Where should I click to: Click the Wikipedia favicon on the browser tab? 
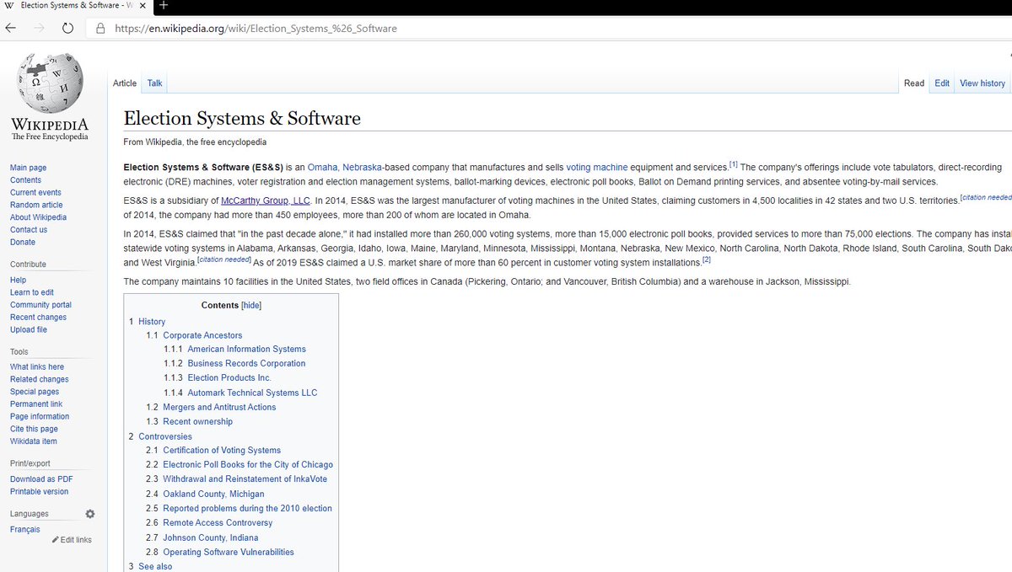8,6
